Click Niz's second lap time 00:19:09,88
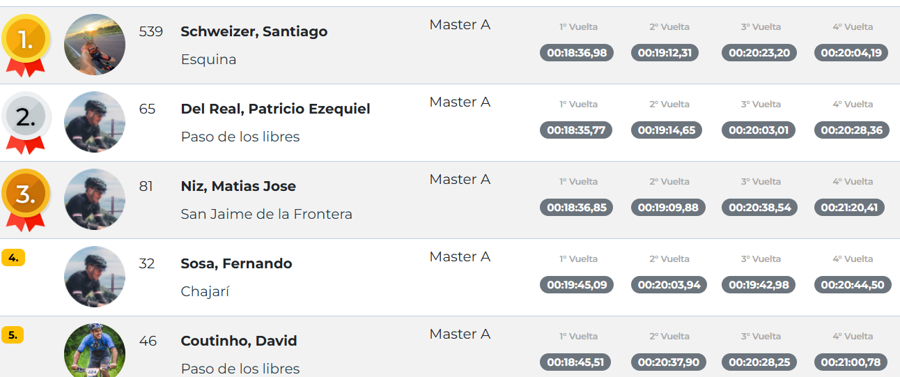The height and width of the screenshot is (377, 900). [x=667, y=208]
